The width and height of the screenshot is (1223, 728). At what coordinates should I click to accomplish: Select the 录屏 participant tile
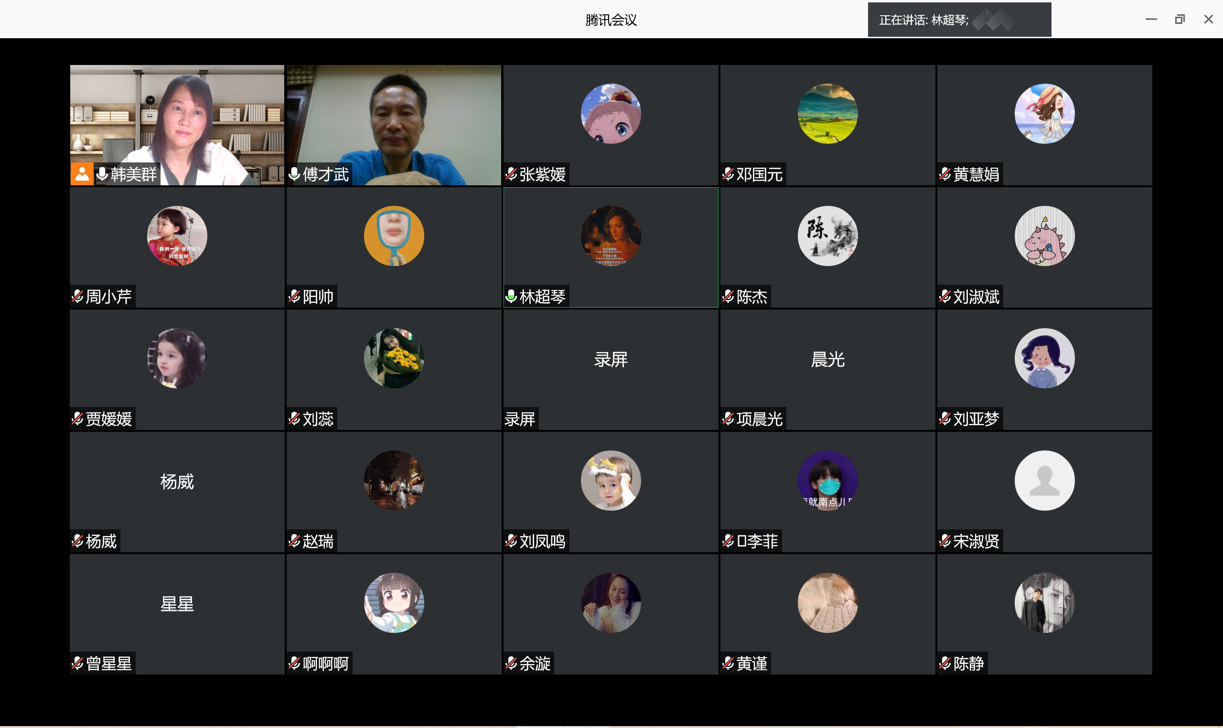610,369
